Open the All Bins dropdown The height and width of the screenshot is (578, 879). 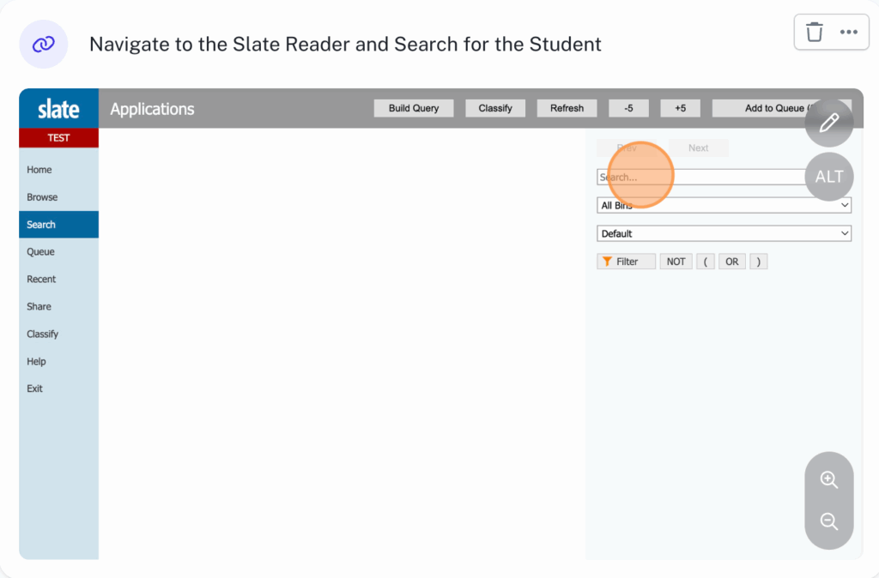[x=724, y=206]
